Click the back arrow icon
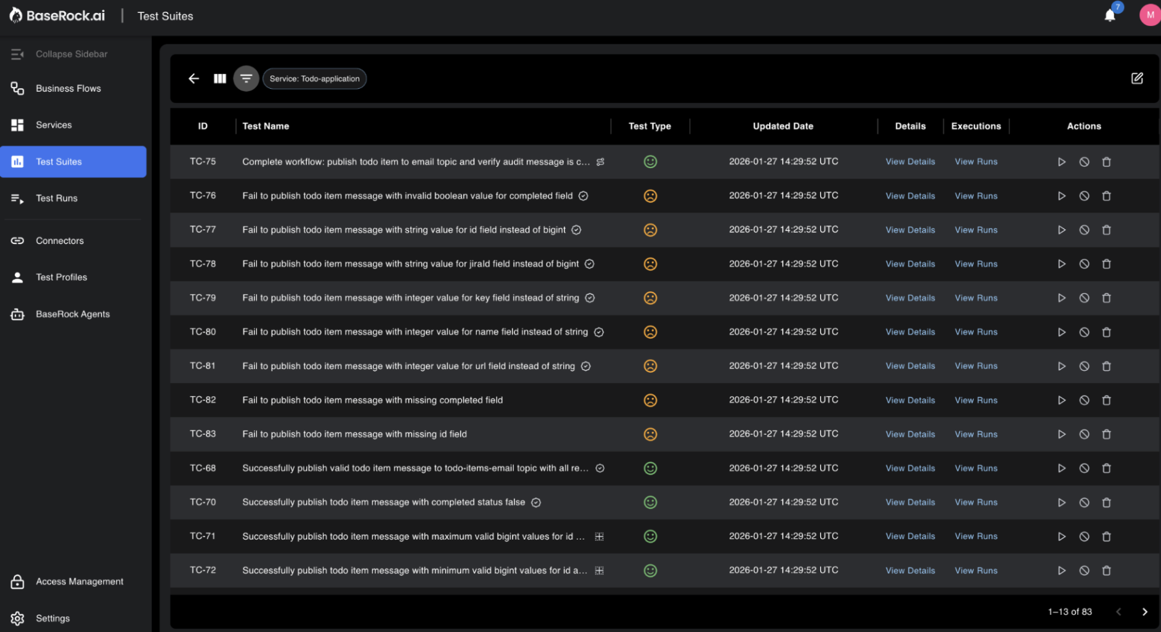This screenshot has height=632, width=1161. (x=193, y=78)
